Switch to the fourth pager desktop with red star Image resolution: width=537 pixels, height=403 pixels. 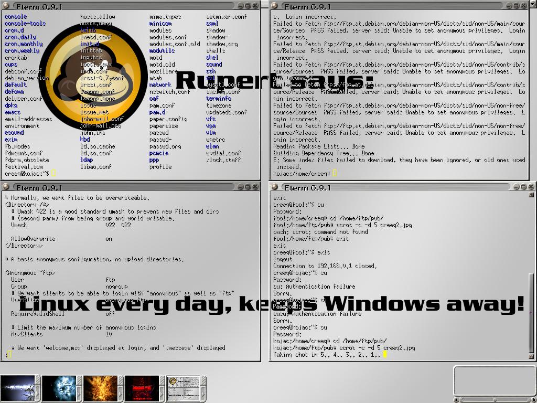point(142,388)
